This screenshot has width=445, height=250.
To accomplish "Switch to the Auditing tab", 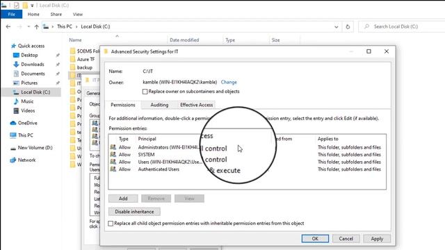I will pyautogui.click(x=159, y=105).
